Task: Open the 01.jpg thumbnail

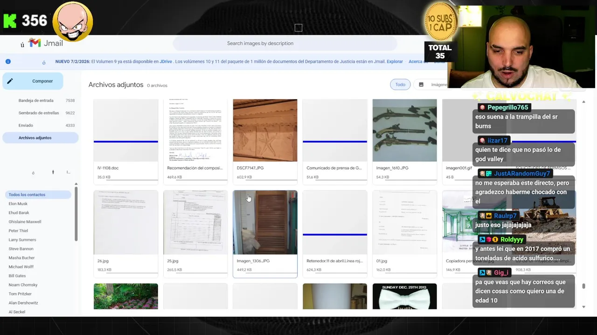Action: (404, 222)
